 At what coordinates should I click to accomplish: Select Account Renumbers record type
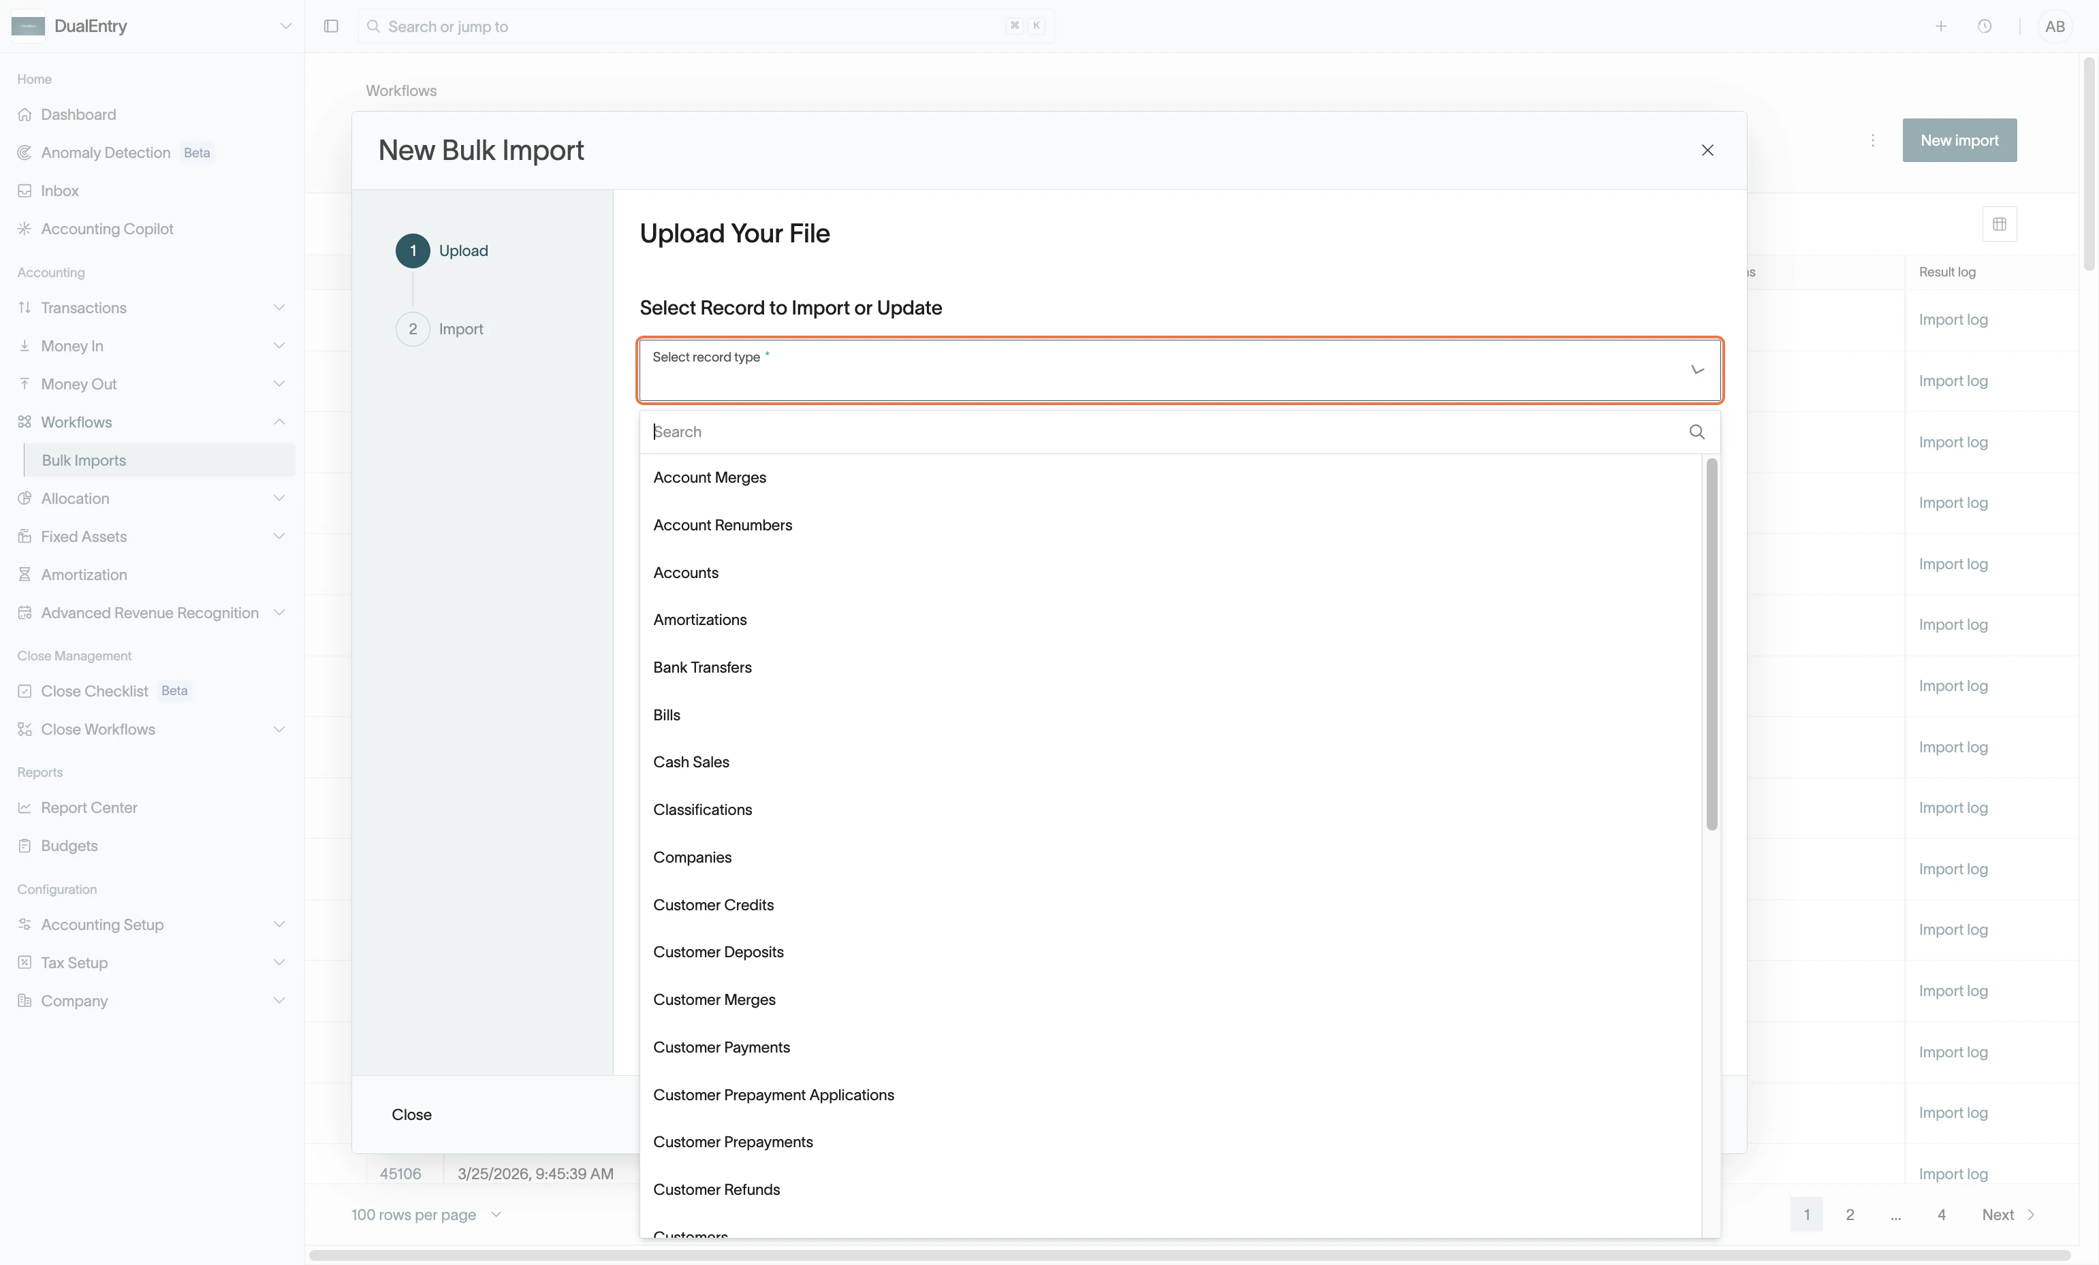coord(1171,525)
